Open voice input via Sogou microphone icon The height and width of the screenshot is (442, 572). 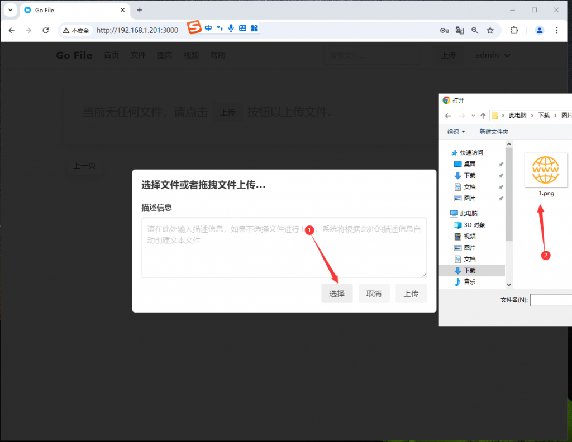[231, 30]
